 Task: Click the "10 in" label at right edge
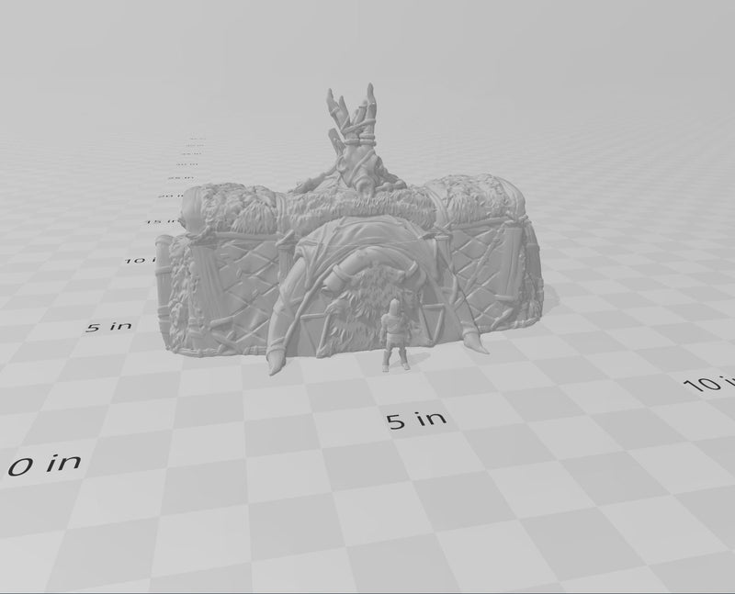click(x=713, y=383)
